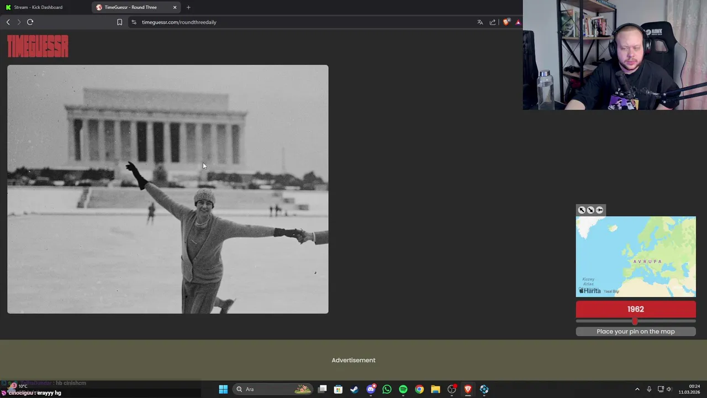Open the Windows Start menu
The width and height of the screenshot is (707, 398).
[x=223, y=389]
